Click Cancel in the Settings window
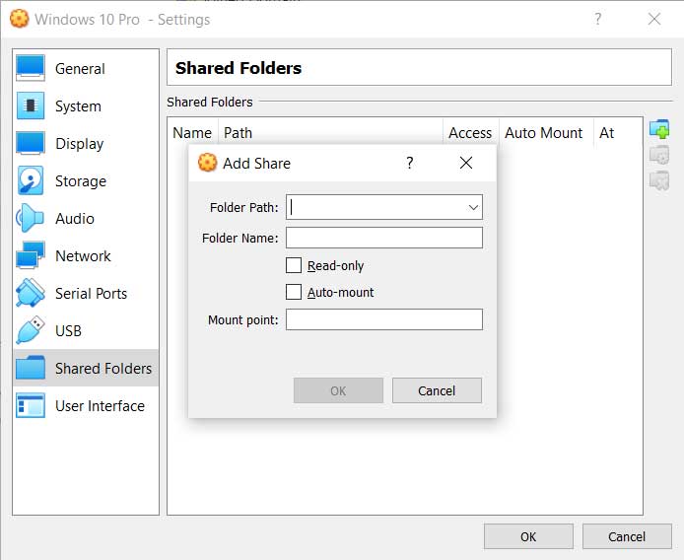684x560 pixels. (x=627, y=536)
